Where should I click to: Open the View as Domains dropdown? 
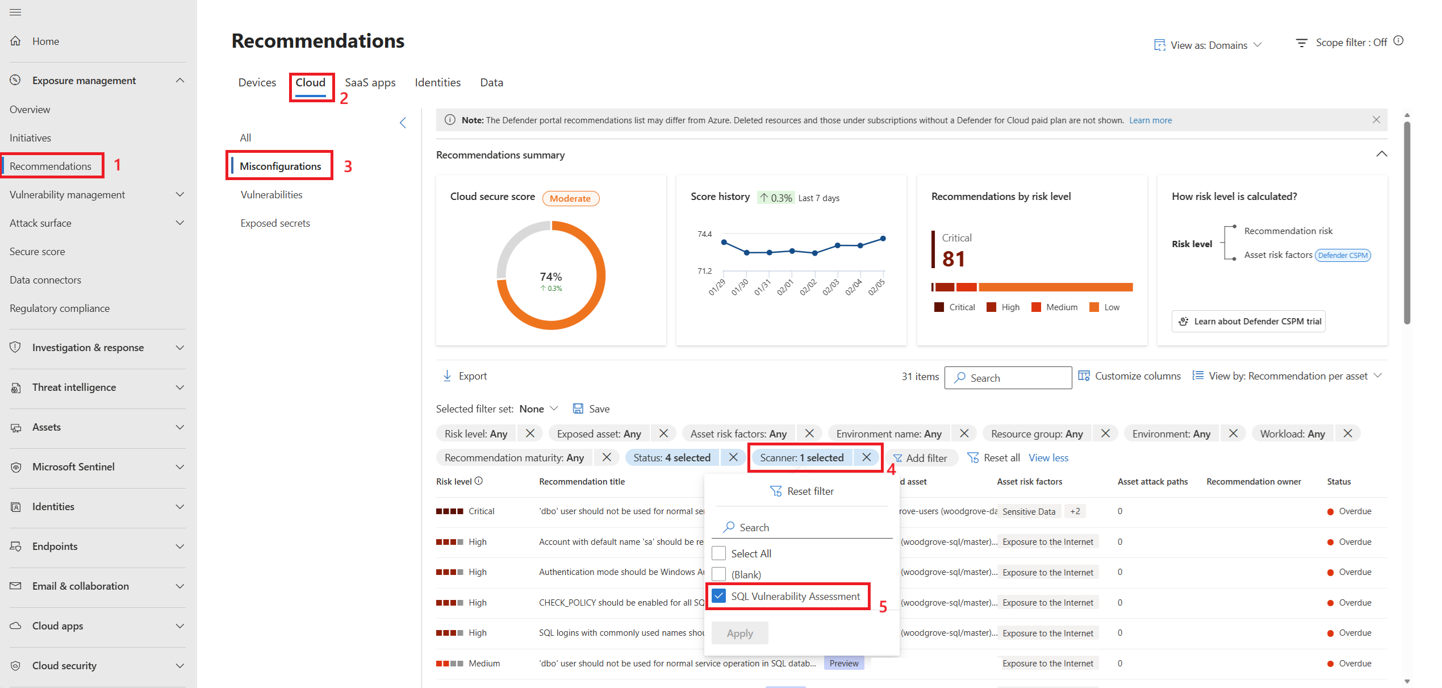pyautogui.click(x=1207, y=45)
